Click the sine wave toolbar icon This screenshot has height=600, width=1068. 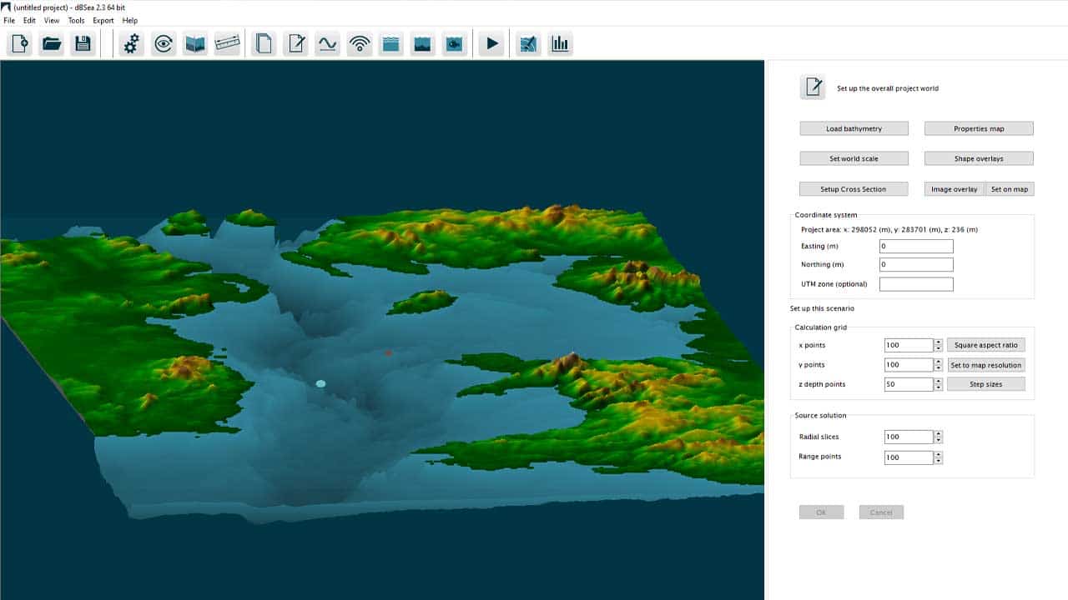tap(327, 44)
